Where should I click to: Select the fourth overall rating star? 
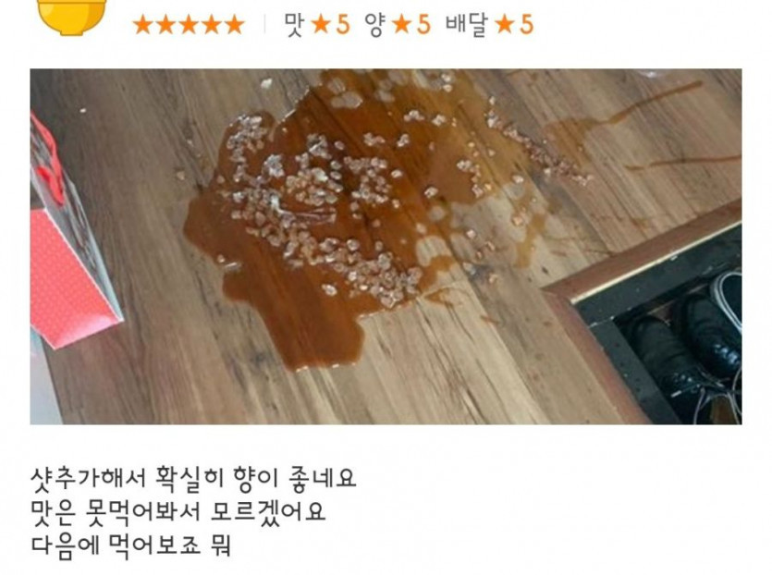tap(212, 25)
